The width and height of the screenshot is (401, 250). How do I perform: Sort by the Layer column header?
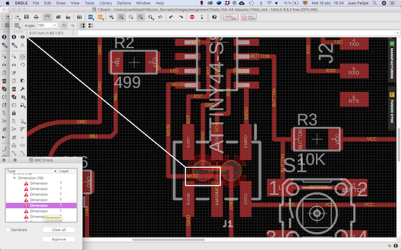pos(67,171)
